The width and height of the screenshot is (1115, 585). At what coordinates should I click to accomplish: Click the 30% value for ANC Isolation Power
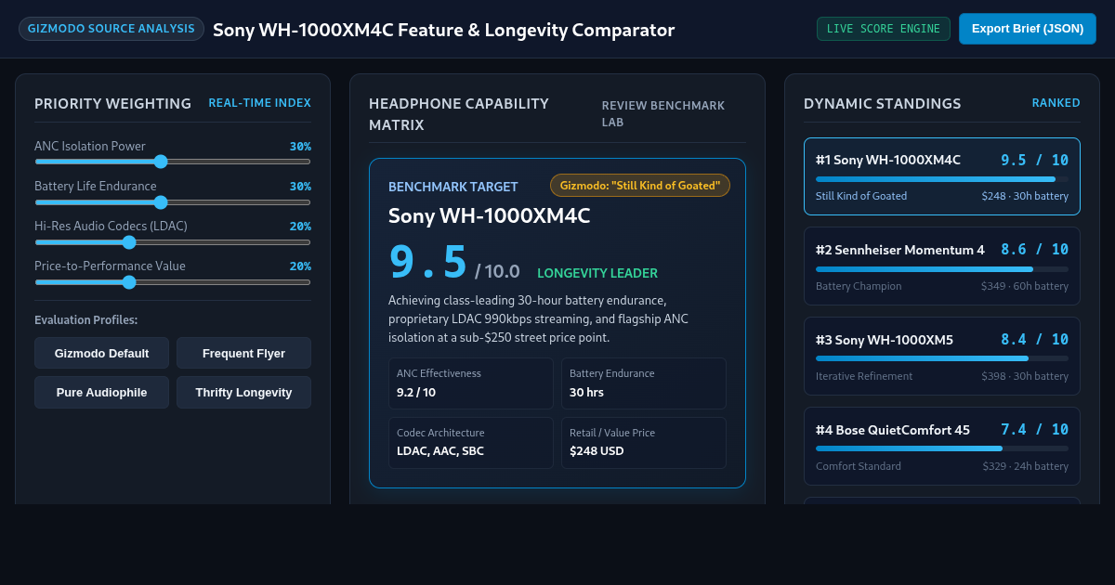300,147
